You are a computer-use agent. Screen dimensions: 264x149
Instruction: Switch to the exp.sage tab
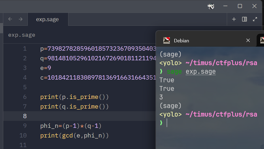click(48, 19)
